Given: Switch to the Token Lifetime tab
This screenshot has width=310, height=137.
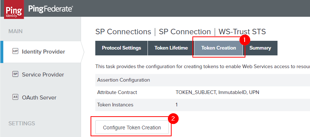Looking at the screenshot, I should point(171,48).
